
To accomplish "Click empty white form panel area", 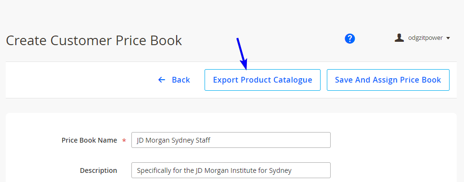I will pyautogui.click(x=394, y=148).
